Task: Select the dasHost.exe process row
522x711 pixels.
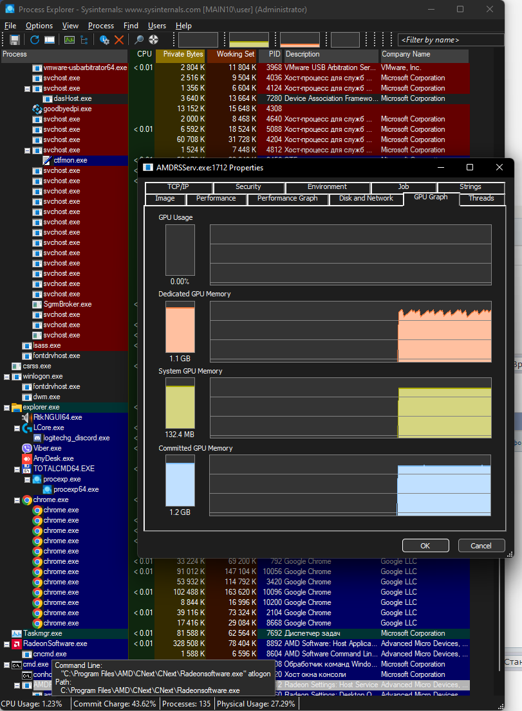Action: 235,98
